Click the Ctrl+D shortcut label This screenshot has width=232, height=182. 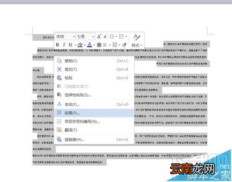click(122, 104)
